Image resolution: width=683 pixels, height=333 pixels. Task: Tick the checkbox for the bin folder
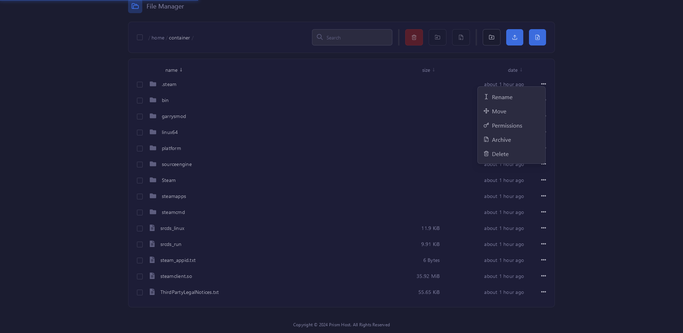click(140, 101)
